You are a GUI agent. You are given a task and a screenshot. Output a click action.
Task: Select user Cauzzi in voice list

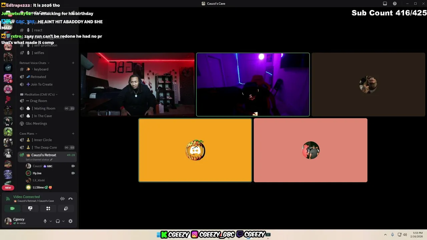[37, 166]
